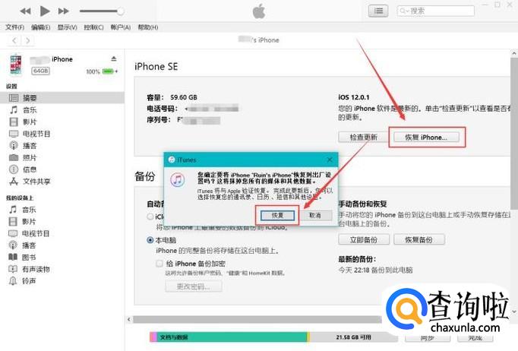Close the iTunes confirmation dialog
The image size is (518, 351).
click(330, 160)
